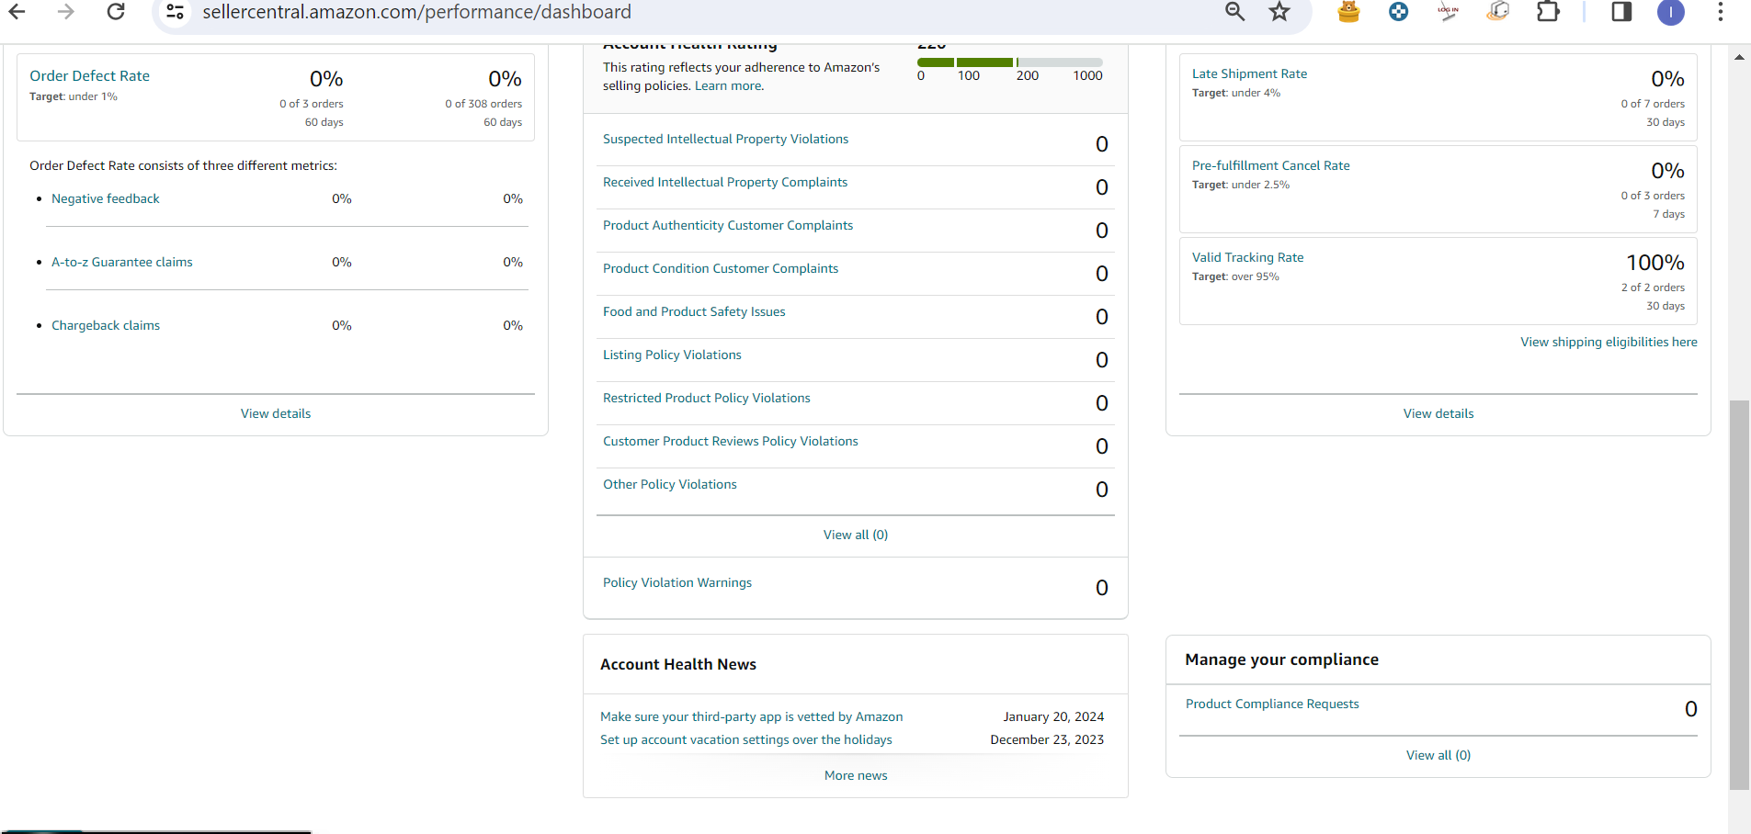Image resolution: width=1751 pixels, height=834 pixels.
Task: Open Late Shipment Rate link
Action: click(x=1249, y=73)
